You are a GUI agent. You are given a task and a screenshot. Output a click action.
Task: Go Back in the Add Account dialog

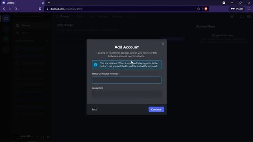coord(94,110)
